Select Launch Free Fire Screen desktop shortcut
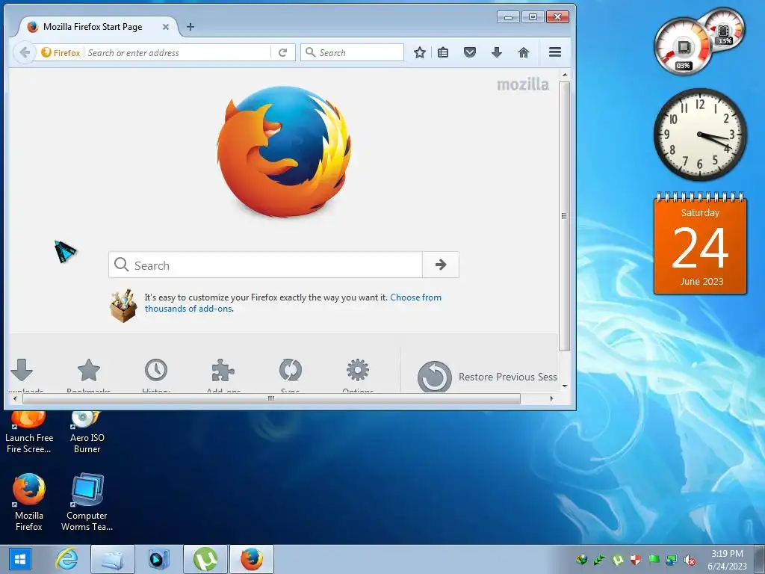The image size is (765, 574). pyautogui.click(x=28, y=433)
